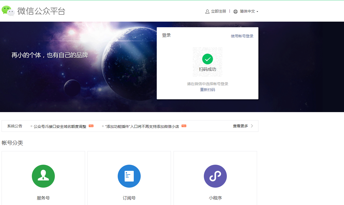Viewport: 344px width, 205px height.
Task: Click NEW badge beside JS接口 announcement
Action: click(91, 126)
